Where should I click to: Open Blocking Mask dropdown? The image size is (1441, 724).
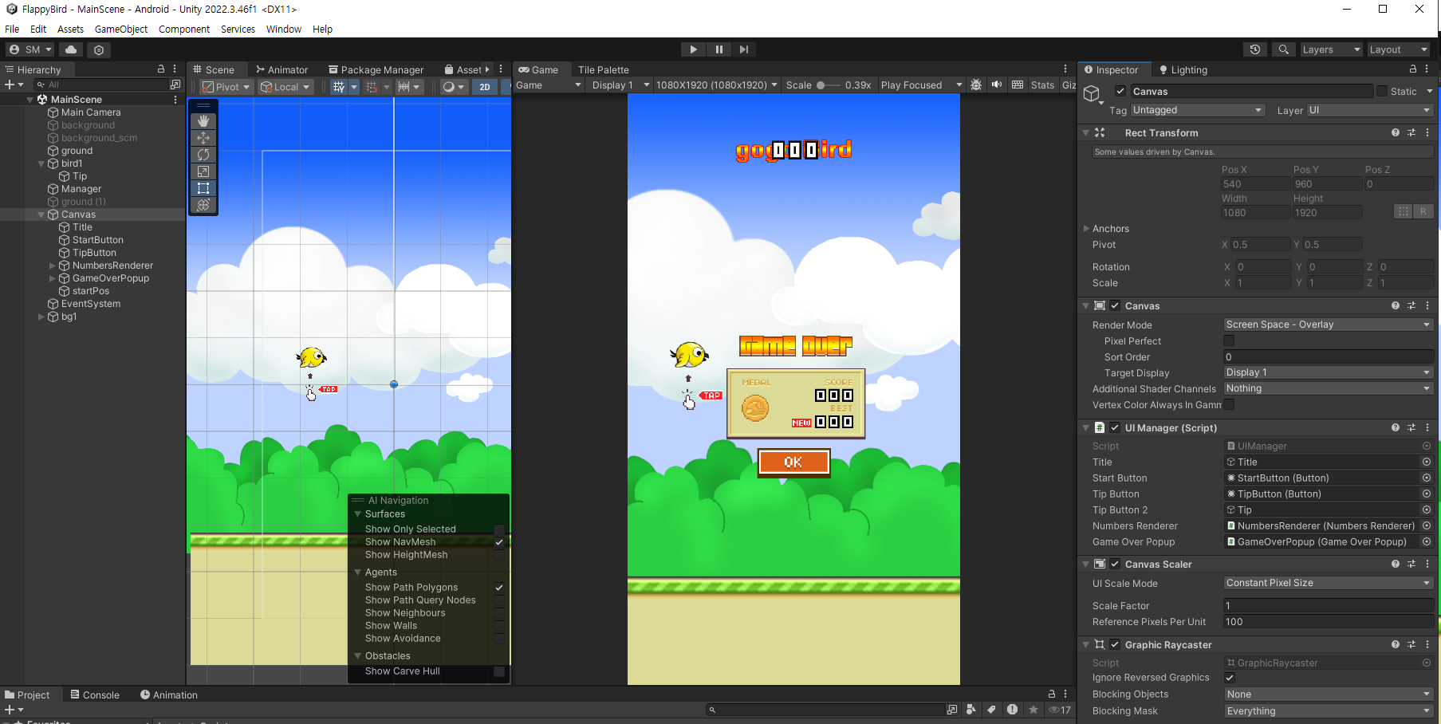(1328, 711)
